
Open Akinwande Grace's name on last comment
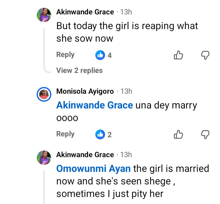click(x=85, y=155)
